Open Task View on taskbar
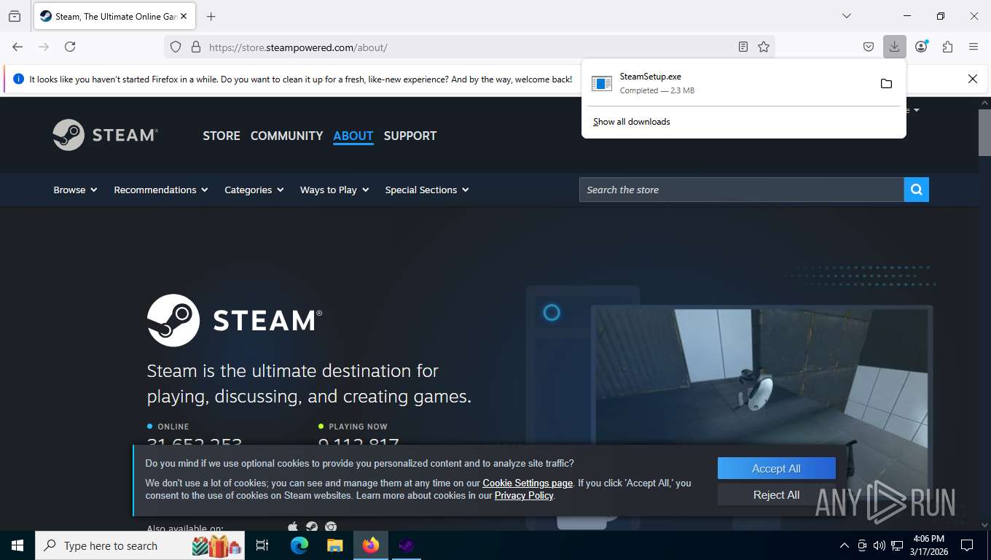The width and height of the screenshot is (991, 560). point(262,545)
